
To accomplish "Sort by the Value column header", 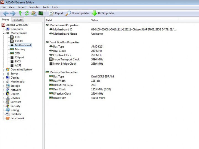I will (134, 20).
